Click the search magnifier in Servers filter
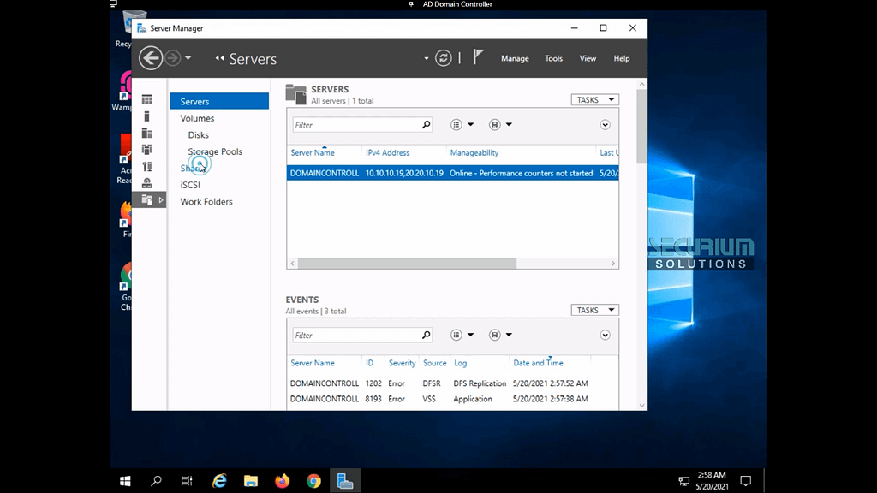Image resolution: width=877 pixels, height=493 pixels. click(x=427, y=125)
